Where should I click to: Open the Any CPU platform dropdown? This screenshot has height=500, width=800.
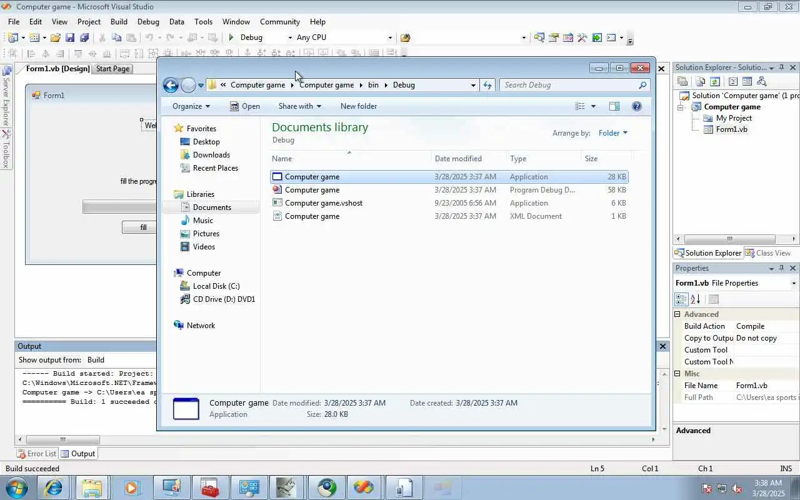click(x=390, y=37)
